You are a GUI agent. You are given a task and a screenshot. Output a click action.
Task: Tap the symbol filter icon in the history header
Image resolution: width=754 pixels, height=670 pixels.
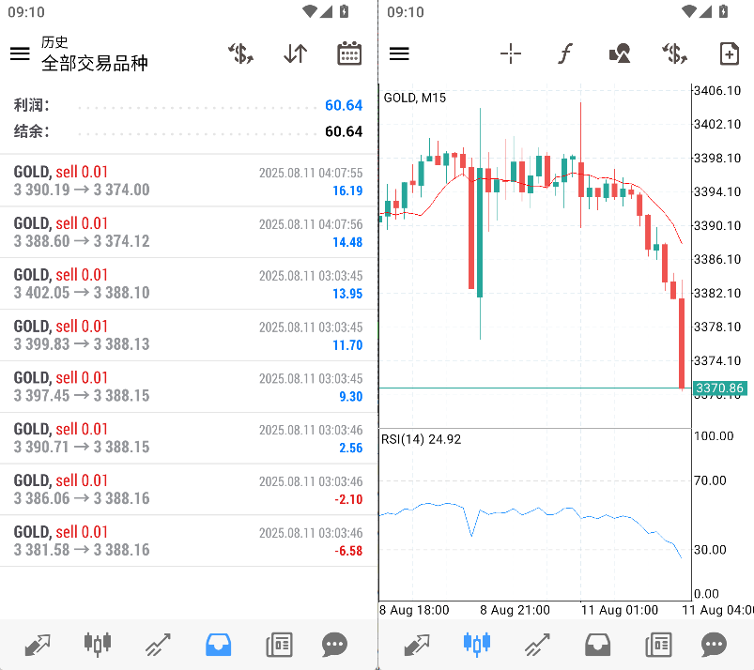241,53
